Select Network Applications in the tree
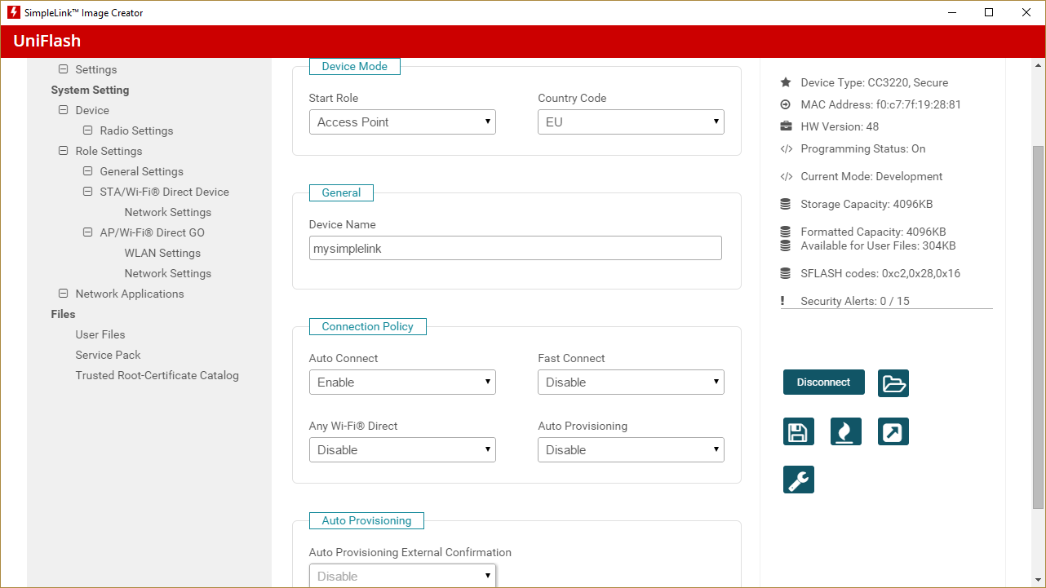Viewport: 1046px width, 588px height. click(x=130, y=294)
